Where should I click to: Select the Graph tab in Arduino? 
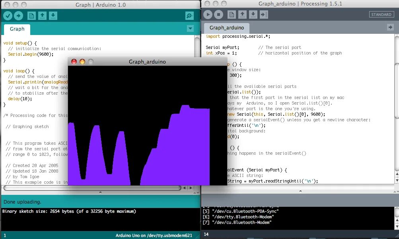17,29
